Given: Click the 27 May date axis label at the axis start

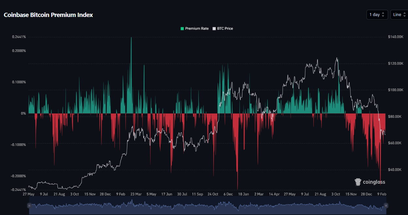Looking at the screenshot, I should pos(29,194).
